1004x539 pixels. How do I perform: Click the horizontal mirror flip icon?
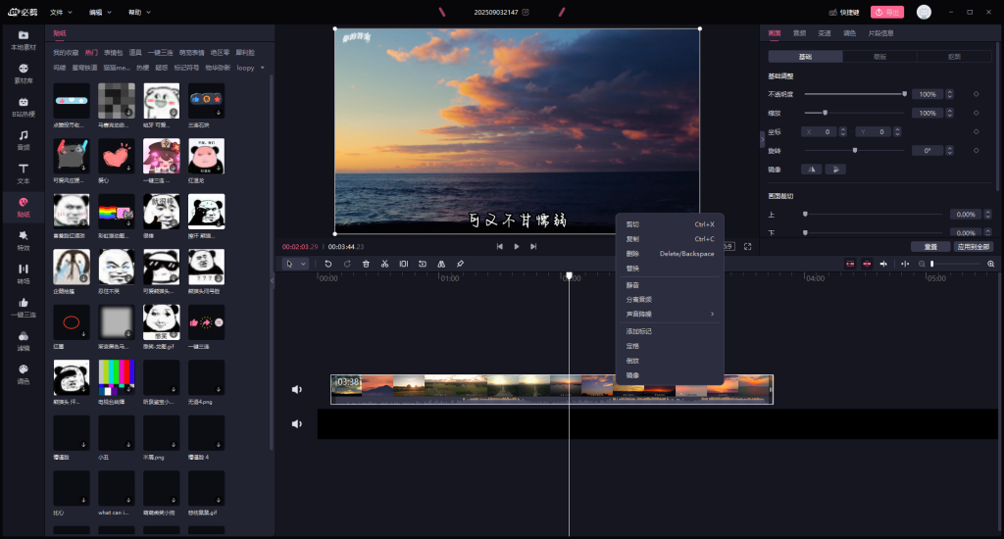coord(813,170)
